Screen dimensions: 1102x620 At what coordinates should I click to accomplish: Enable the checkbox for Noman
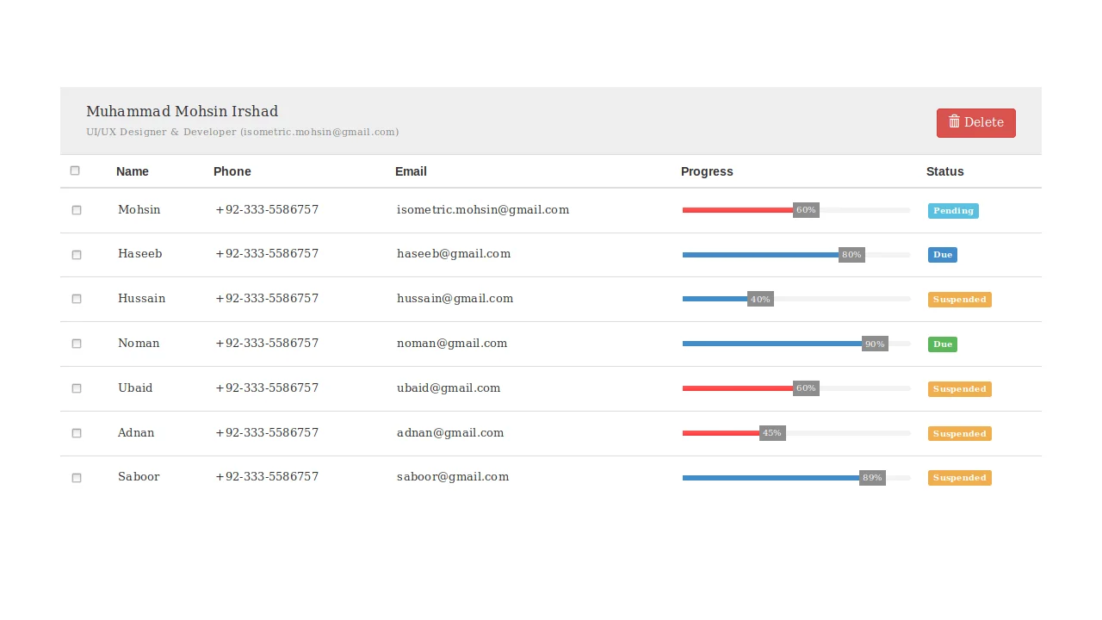pyautogui.click(x=77, y=344)
